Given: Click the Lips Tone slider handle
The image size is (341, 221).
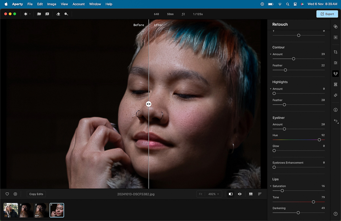Looking at the screenshot, I should (x=314, y=202).
